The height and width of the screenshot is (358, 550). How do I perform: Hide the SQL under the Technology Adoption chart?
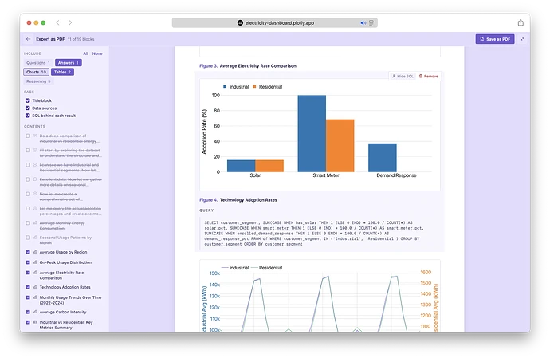pos(403,77)
